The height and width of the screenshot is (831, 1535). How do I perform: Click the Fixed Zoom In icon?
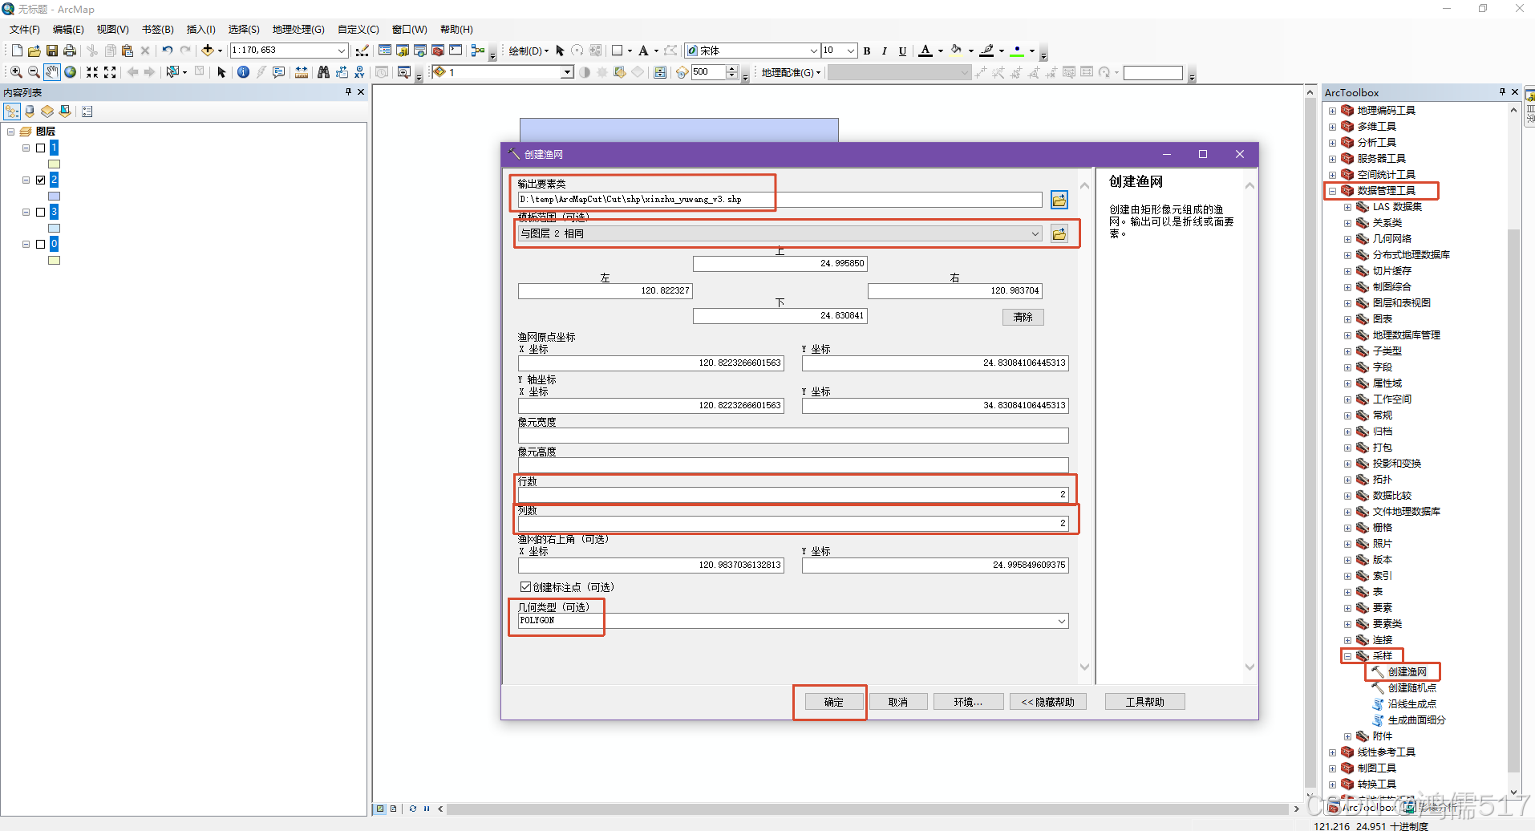pyautogui.click(x=92, y=72)
